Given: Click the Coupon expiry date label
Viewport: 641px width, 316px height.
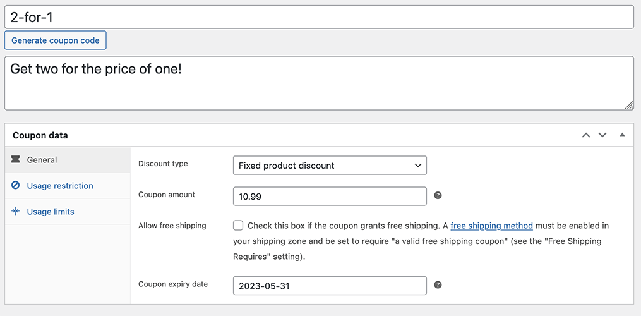Looking at the screenshot, I should tap(173, 284).
